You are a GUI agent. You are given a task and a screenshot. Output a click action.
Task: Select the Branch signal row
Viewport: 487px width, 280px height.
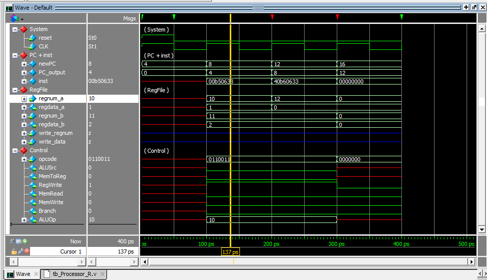(x=48, y=211)
